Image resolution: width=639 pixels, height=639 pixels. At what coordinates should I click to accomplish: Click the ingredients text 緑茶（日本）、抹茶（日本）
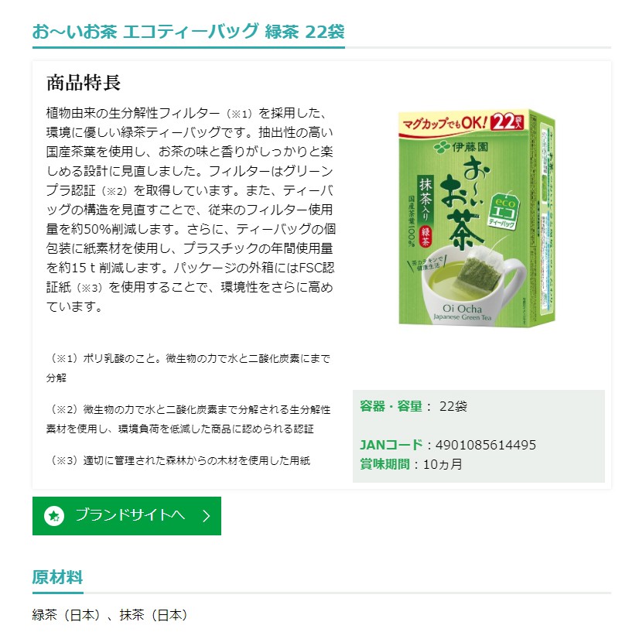coord(110,615)
